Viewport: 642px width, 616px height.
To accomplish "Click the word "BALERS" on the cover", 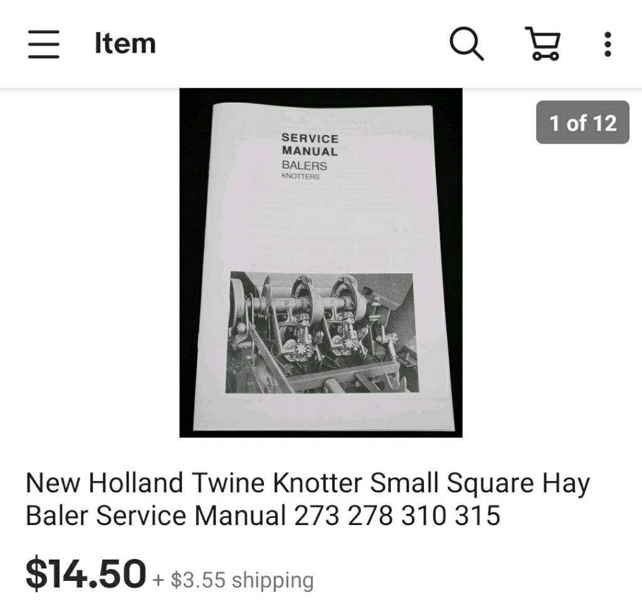I will pyautogui.click(x=304, y=166).
